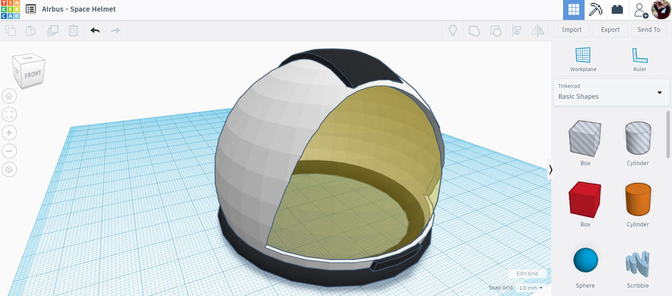The image size is (672, 296).
Task: Click the Ungroup shapes icon
Action: [x=495, y=30]
